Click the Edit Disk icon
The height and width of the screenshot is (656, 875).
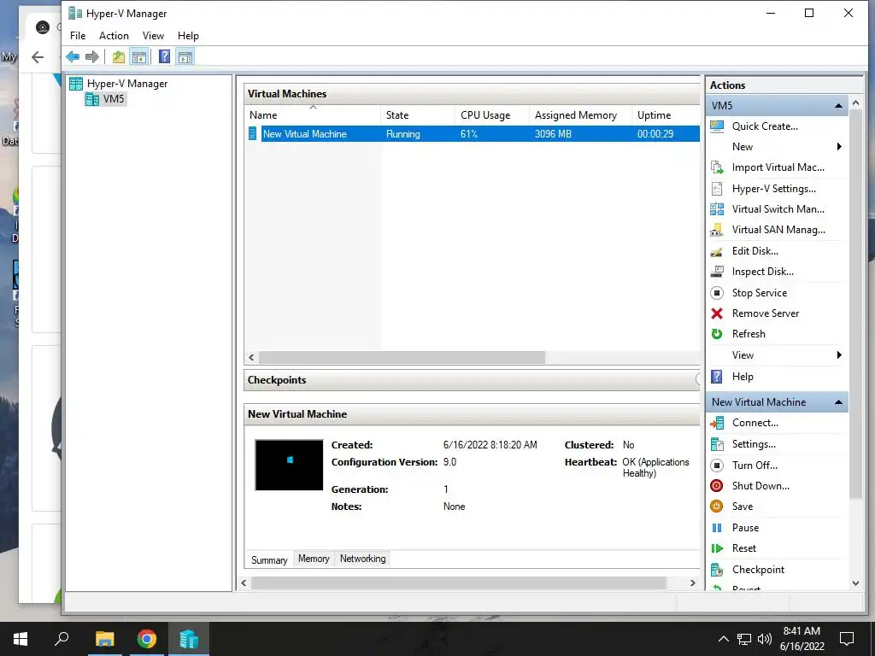tap(717, 251)
